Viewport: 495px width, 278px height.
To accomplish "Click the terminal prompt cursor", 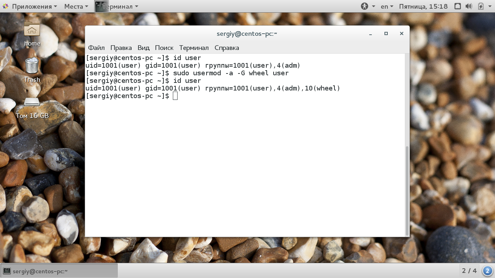I will point(175,96).
